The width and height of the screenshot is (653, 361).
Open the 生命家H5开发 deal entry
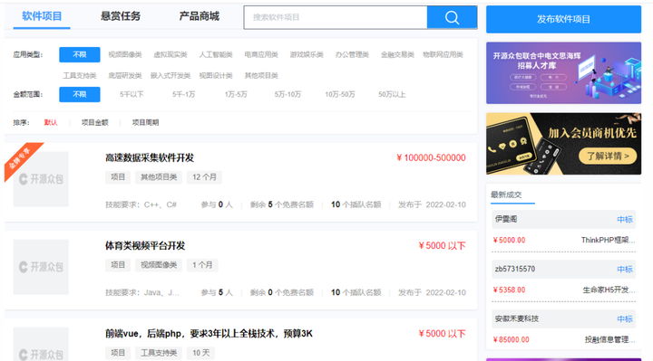609,290
